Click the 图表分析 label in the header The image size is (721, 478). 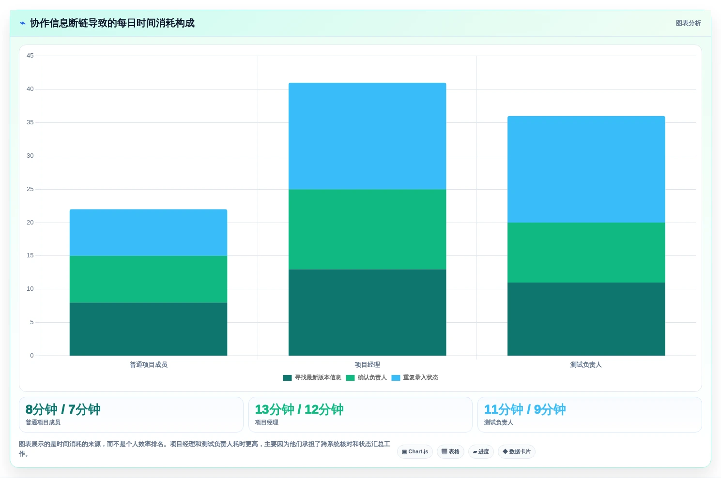688,23
